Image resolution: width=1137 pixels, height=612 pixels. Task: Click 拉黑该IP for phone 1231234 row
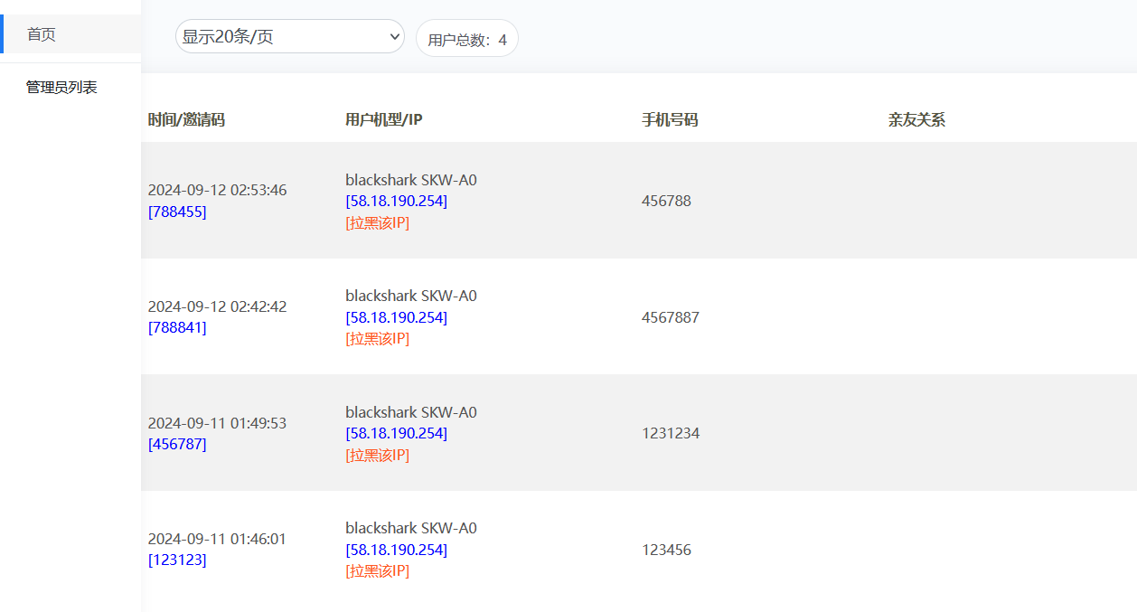point(377,455)
